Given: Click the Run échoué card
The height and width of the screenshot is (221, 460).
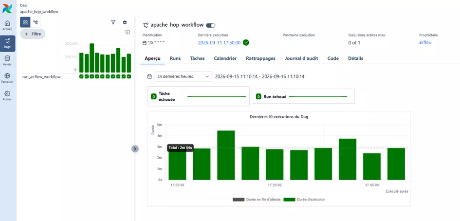Looking at the screenshot, I should tap(303, 96).
